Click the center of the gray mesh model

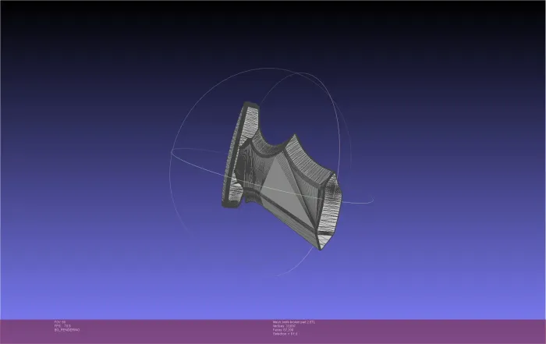point(282,176)
